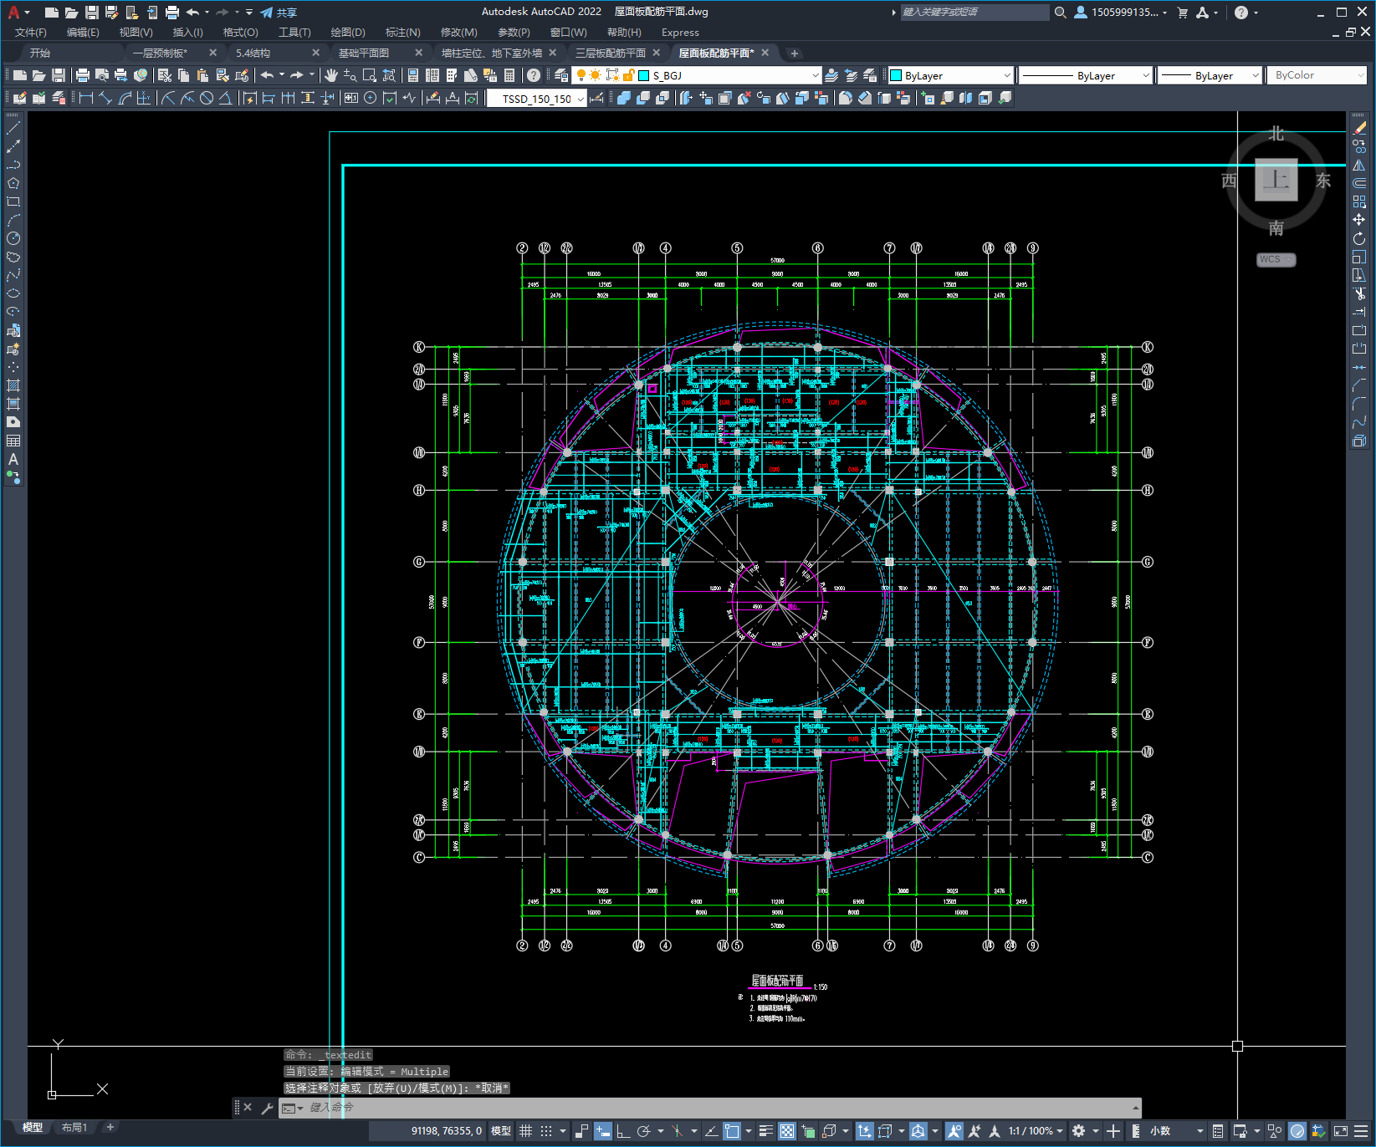
Task: Click the 模型 model space button in status bar
Action: 501,1130
